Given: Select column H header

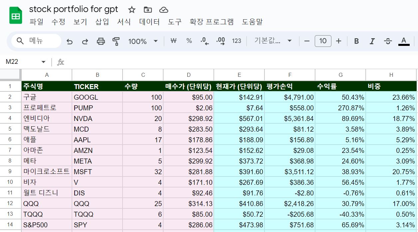Looking at the screenshot, I should pos(391,75).
